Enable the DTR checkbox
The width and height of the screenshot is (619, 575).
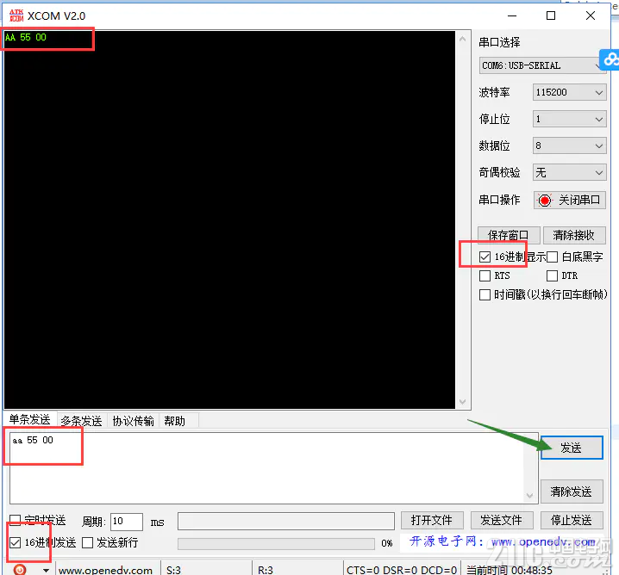click(x=552, y=275)
